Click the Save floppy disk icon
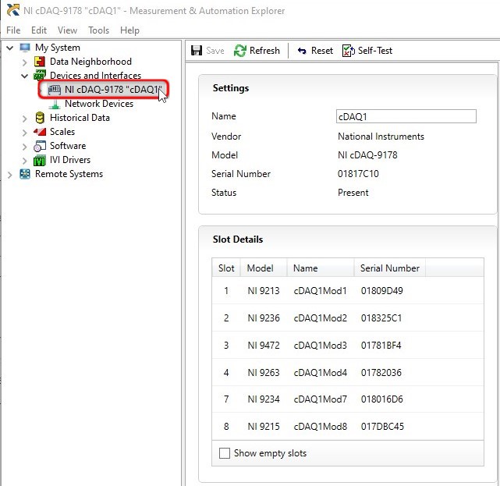This screenshot has height=486, width=500. [x=197, y=51]
